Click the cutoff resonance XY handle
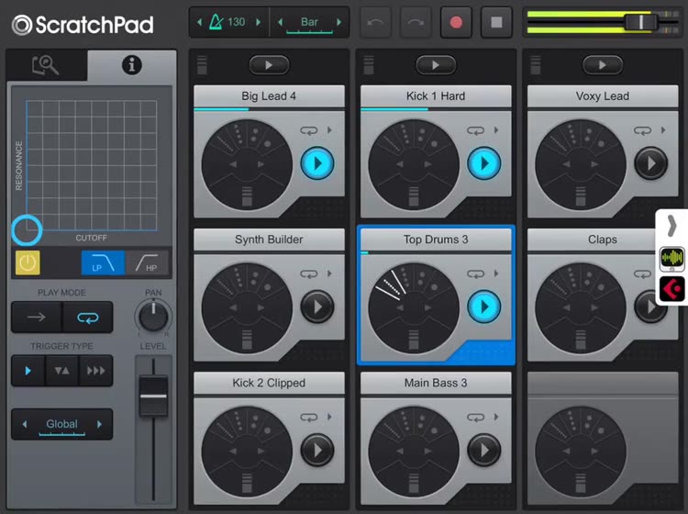Viewport: 688px width, 514px height. (x=27, y=230)
